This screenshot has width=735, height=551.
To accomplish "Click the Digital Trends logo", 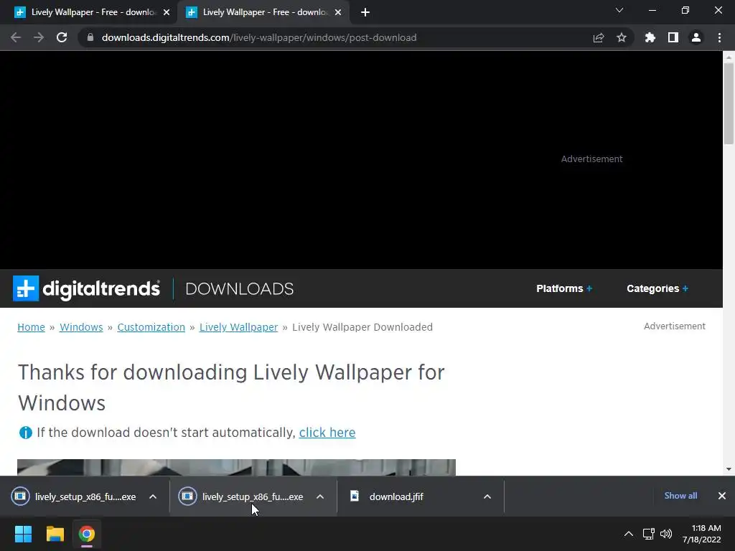I will point(86,288).
